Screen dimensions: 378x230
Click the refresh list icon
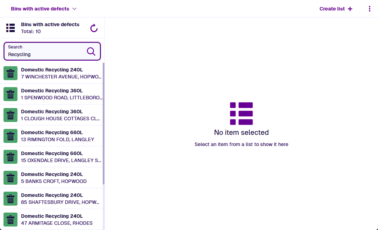point(94,28)
